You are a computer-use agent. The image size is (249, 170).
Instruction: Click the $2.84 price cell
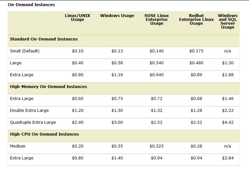[x=228, y=158]
